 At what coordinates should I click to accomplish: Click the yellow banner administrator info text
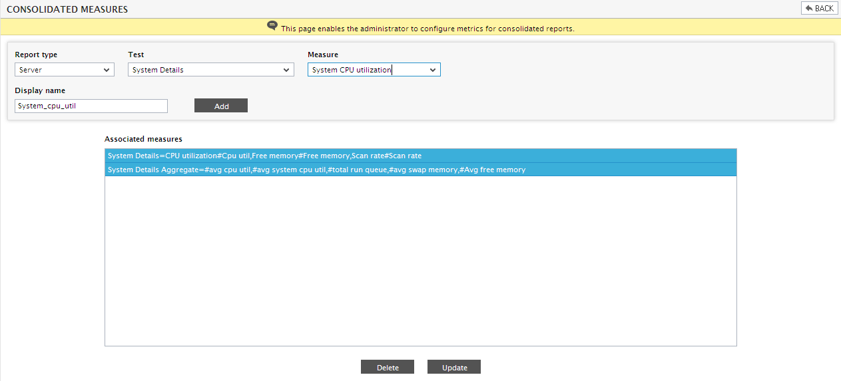coord(427,29)
